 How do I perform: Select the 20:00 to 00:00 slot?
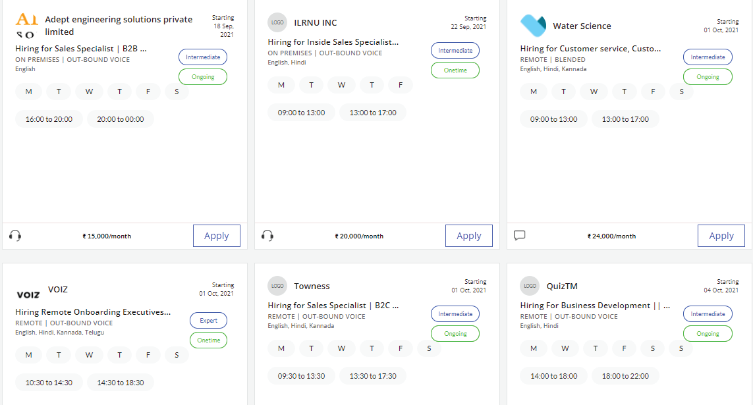(121, 119)
